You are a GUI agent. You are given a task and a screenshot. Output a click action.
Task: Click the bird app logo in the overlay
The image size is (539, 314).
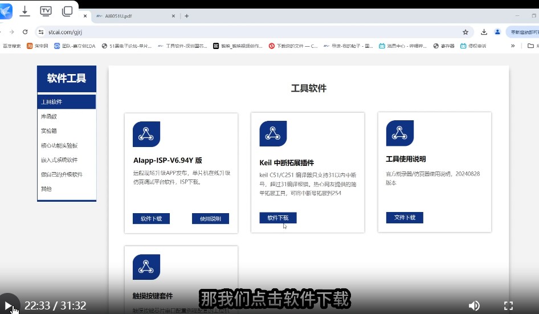coord(6,11)
